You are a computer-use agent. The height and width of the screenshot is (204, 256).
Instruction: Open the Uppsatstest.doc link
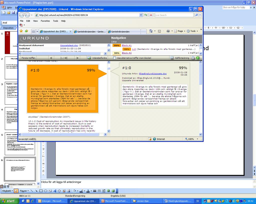tap(69, 45)
